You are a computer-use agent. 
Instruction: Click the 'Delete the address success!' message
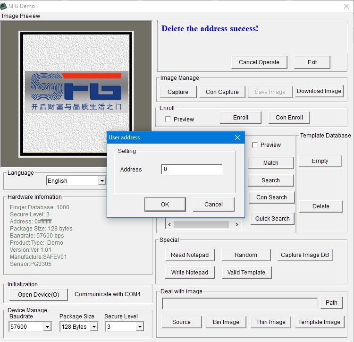coord(210,28)
